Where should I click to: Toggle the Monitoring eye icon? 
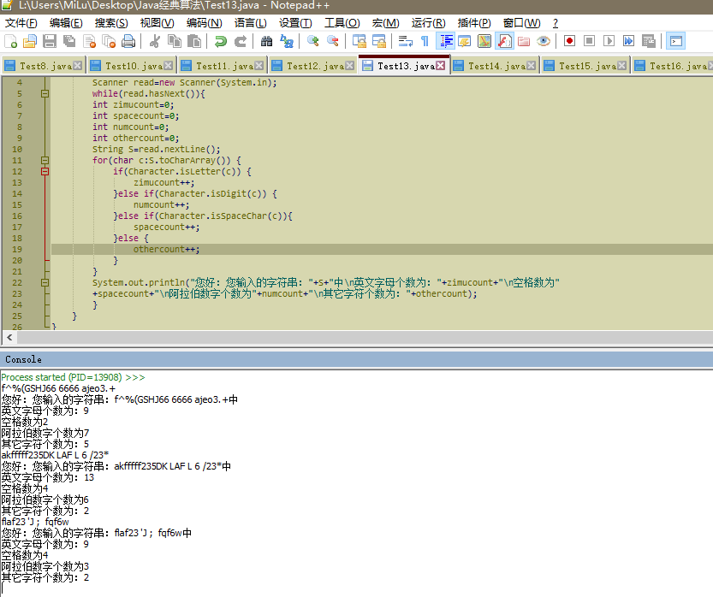coord(544,41)
